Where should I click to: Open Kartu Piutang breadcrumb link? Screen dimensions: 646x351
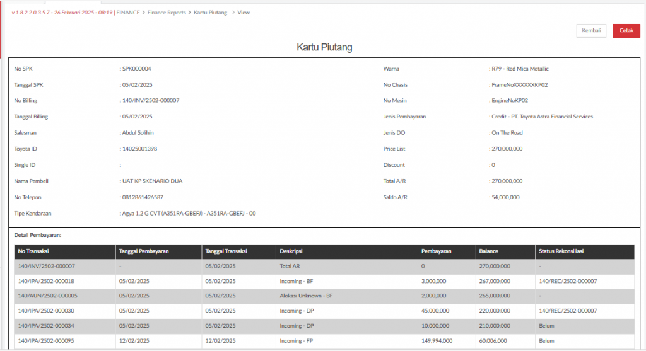tap(210, 13)
